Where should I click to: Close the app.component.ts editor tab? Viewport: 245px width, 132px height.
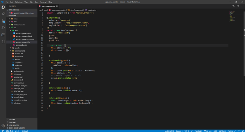(x=57, y=6)
